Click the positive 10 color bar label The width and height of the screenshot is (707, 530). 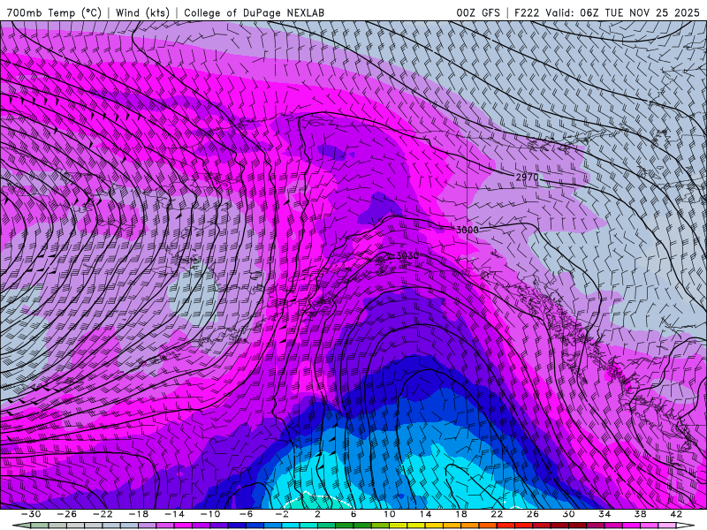[x=390, y=514]
